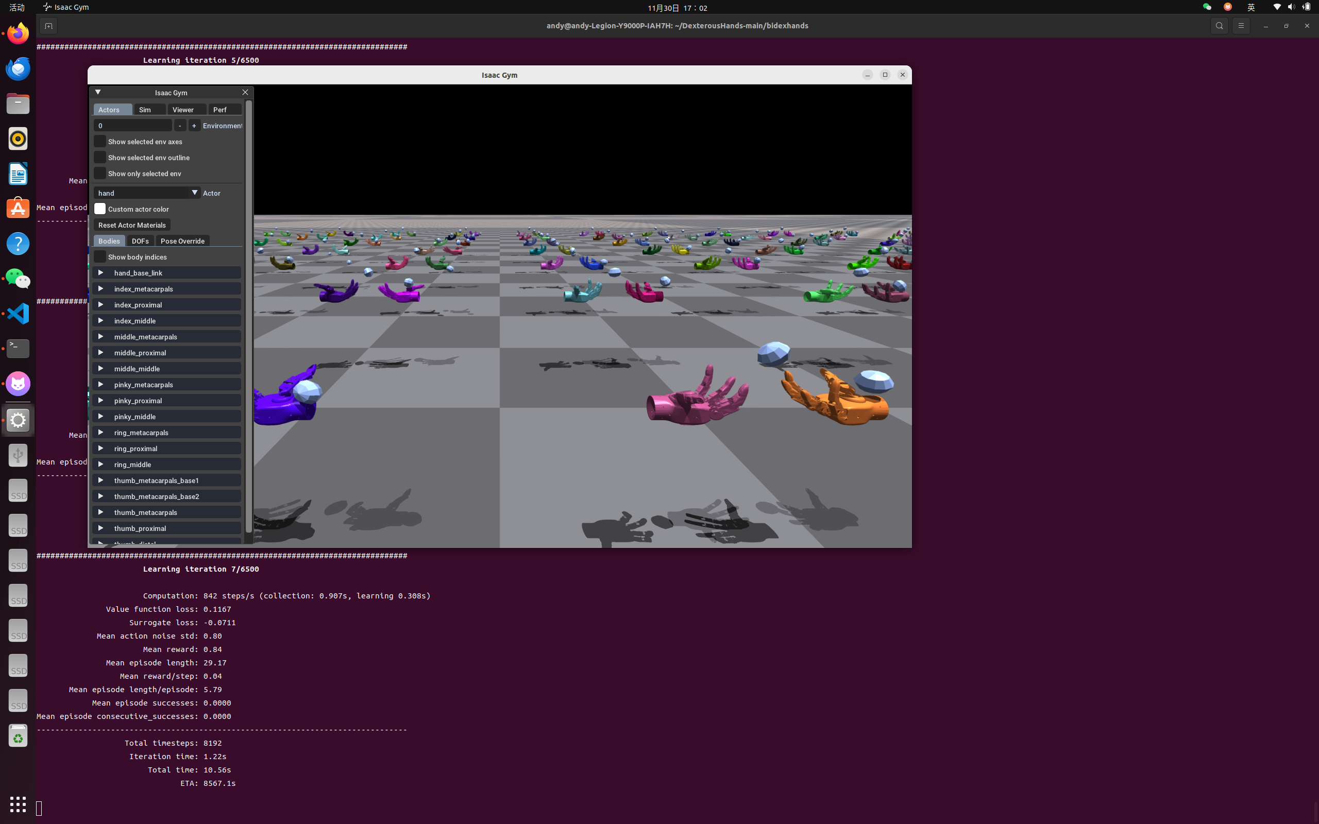This screenshot has width=1319, height=824.
Task: Open the terminal hamburger menu
Action: [x=1241, y=26]
